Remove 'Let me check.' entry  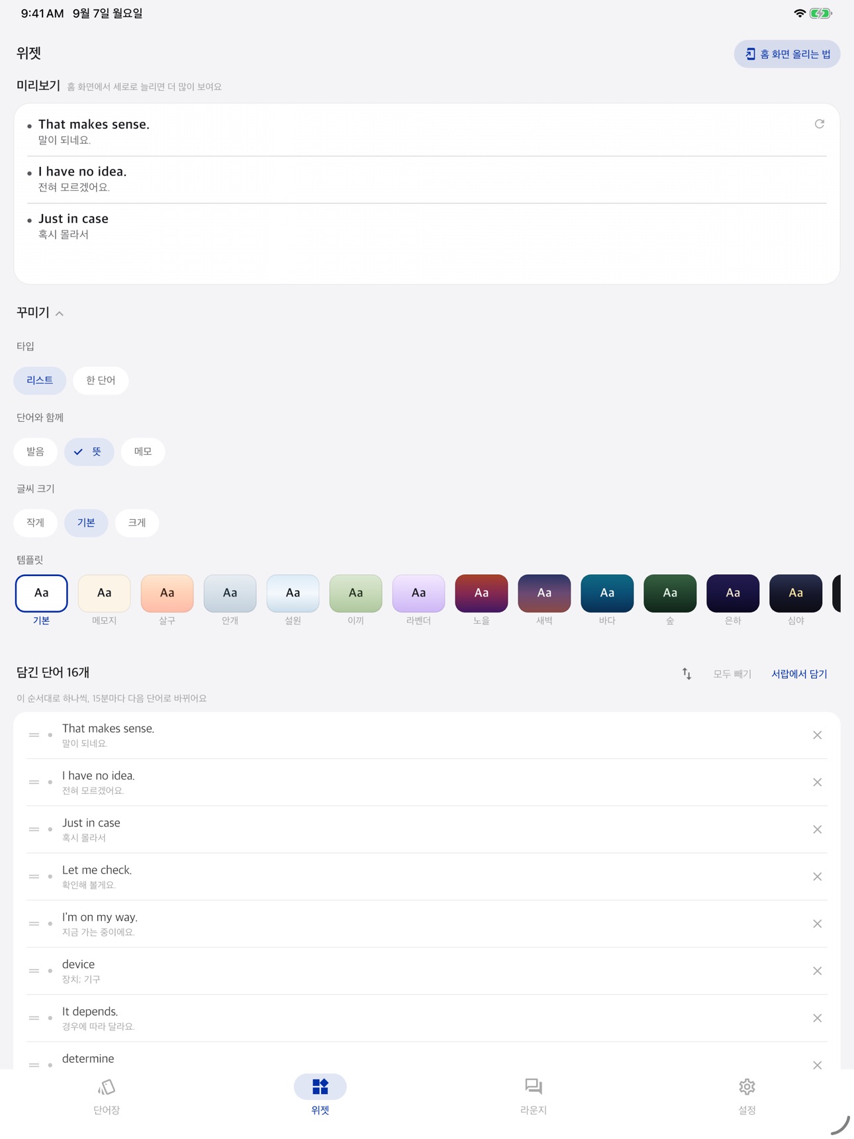pos(817,876)
